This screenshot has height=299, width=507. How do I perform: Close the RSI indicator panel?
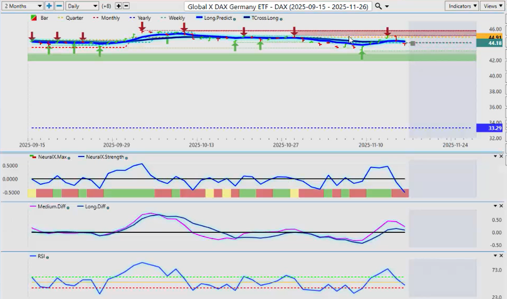click(502, 255)
